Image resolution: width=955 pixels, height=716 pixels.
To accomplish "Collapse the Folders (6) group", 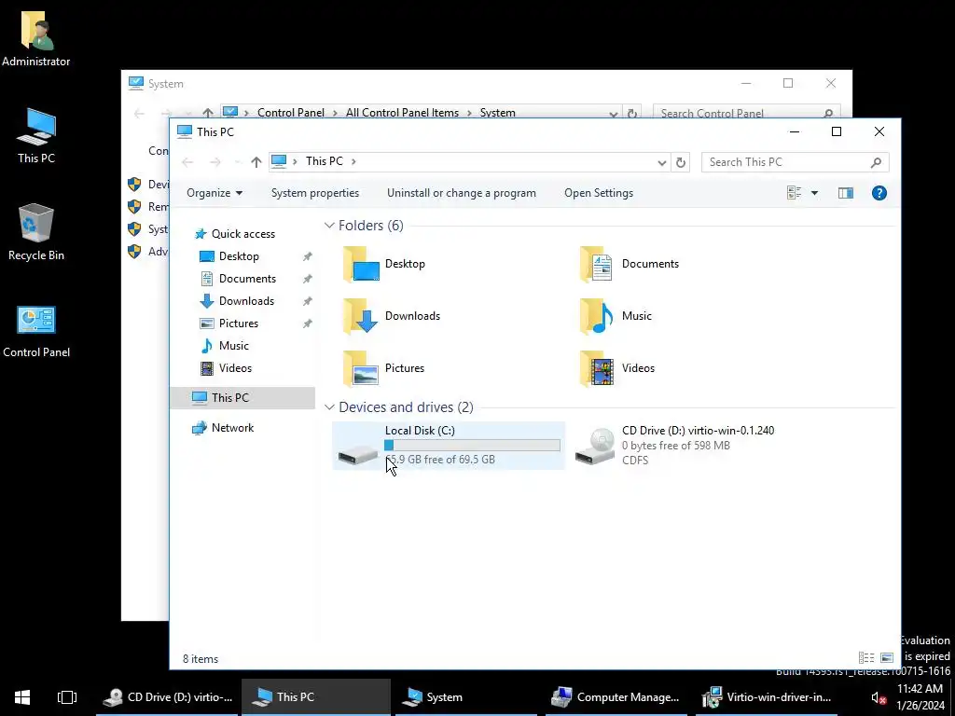I will (329, 226).
